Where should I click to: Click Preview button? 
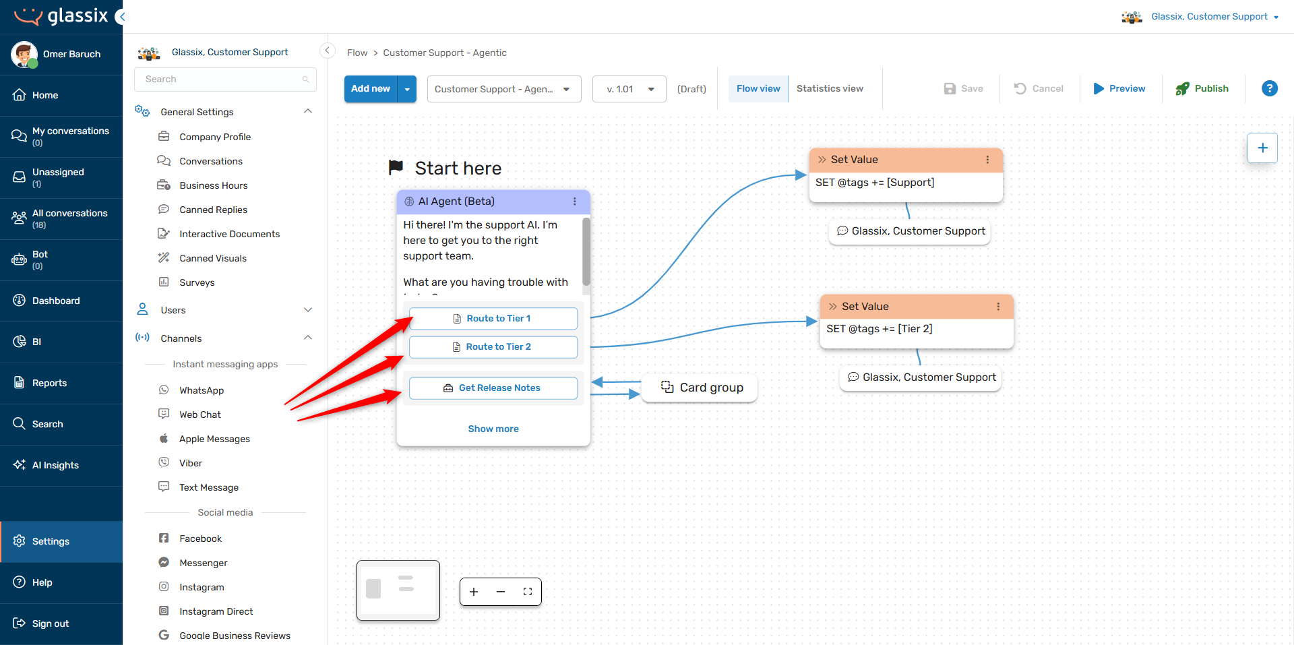pyautogui.click(x=1119, y=89)
